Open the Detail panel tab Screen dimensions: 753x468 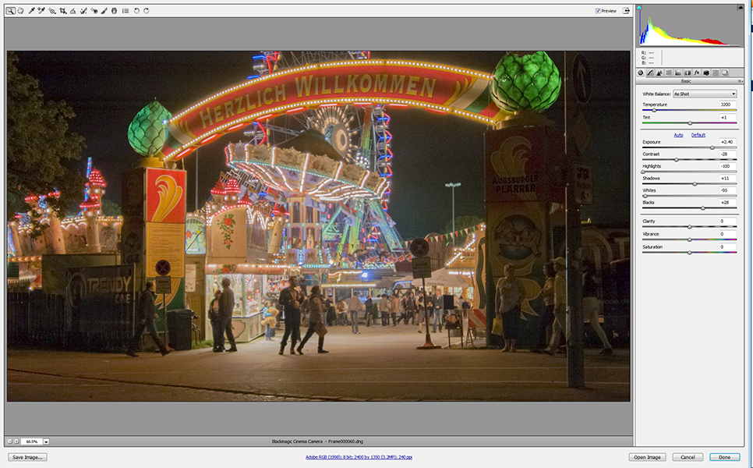point(659,73)
